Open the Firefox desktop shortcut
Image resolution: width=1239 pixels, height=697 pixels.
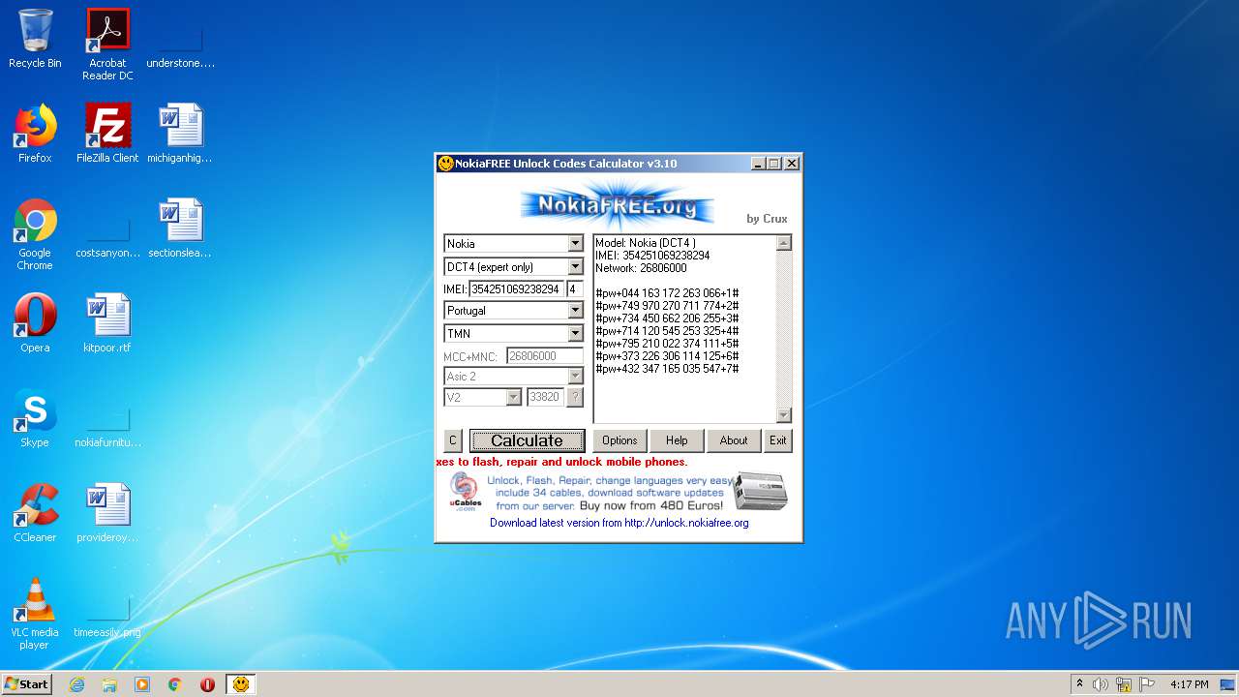(35, 134)
